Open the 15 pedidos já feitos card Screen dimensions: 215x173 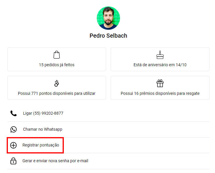(x=57, y=59)
